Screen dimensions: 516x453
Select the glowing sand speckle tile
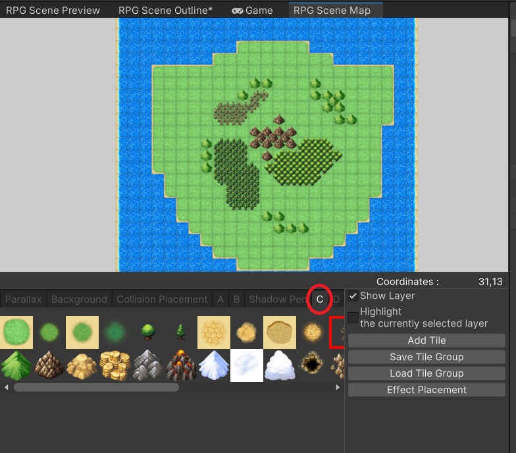pyautogui.click(x=313, y=332)
